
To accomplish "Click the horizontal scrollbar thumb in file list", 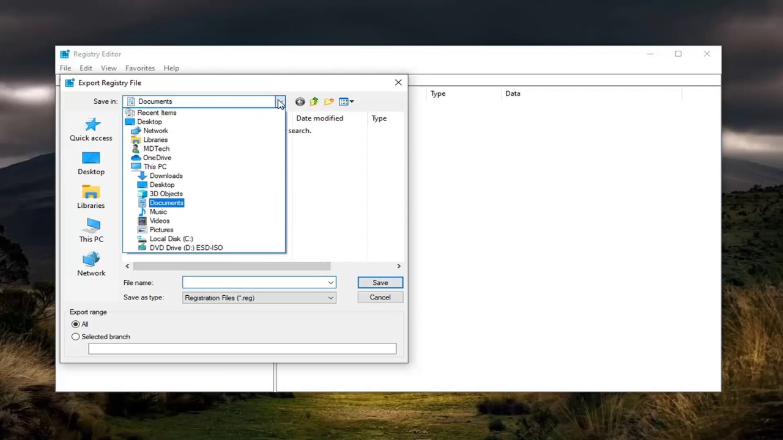I will [x=232, y=266].
